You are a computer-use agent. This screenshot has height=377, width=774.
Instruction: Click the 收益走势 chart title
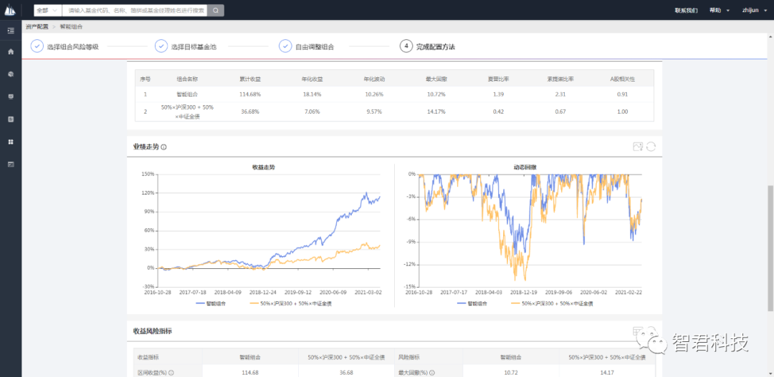pos(264,167)
